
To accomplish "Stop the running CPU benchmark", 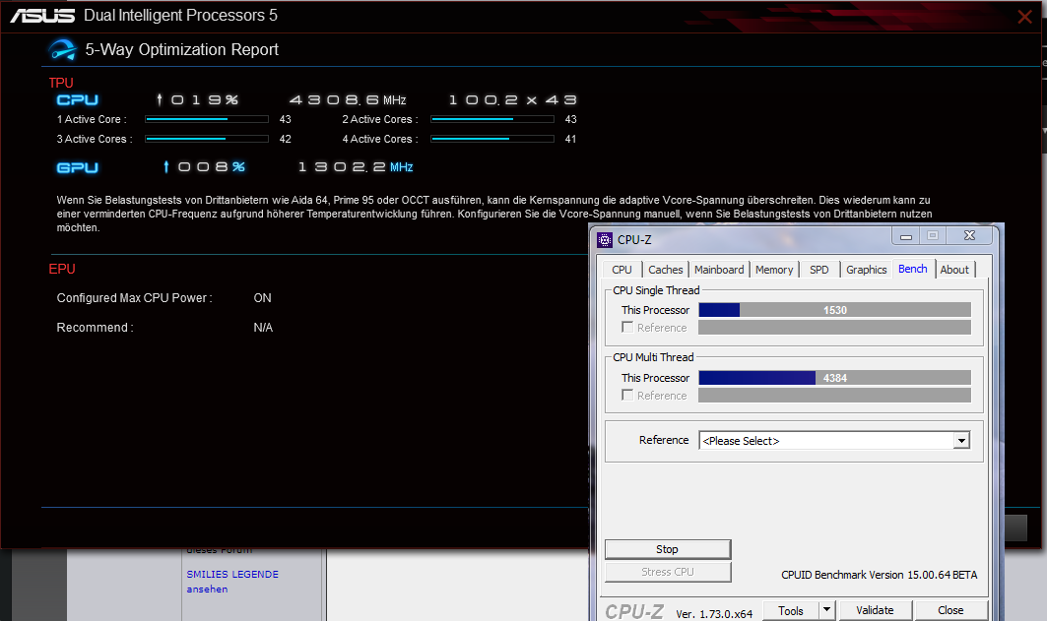I will pyautogui.click(x=668, y=549).
